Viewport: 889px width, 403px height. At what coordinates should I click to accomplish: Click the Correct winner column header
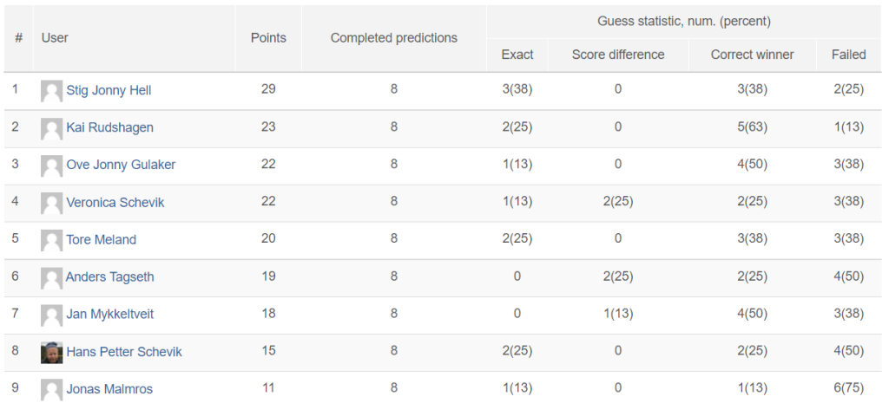[x=753, y=55]
